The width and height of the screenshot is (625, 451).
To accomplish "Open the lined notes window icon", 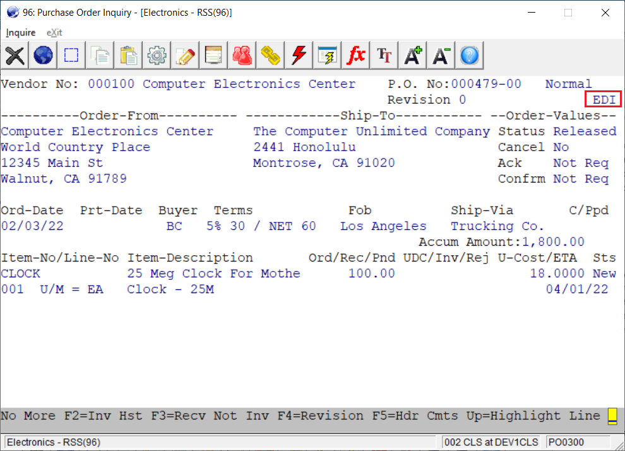I will point(213,55).
